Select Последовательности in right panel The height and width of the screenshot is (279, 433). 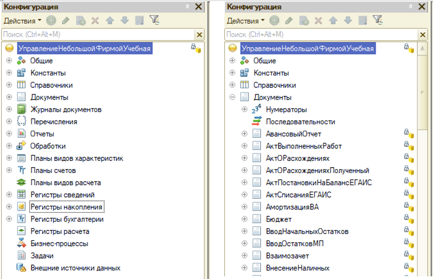[x=300, y=122]
